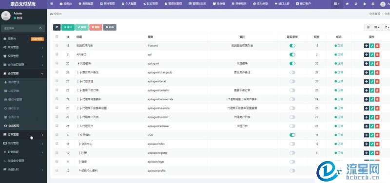The image size is (390, 183).
Task: Check the select-all checkbox in table header
Action: click(x=57, y=37)
